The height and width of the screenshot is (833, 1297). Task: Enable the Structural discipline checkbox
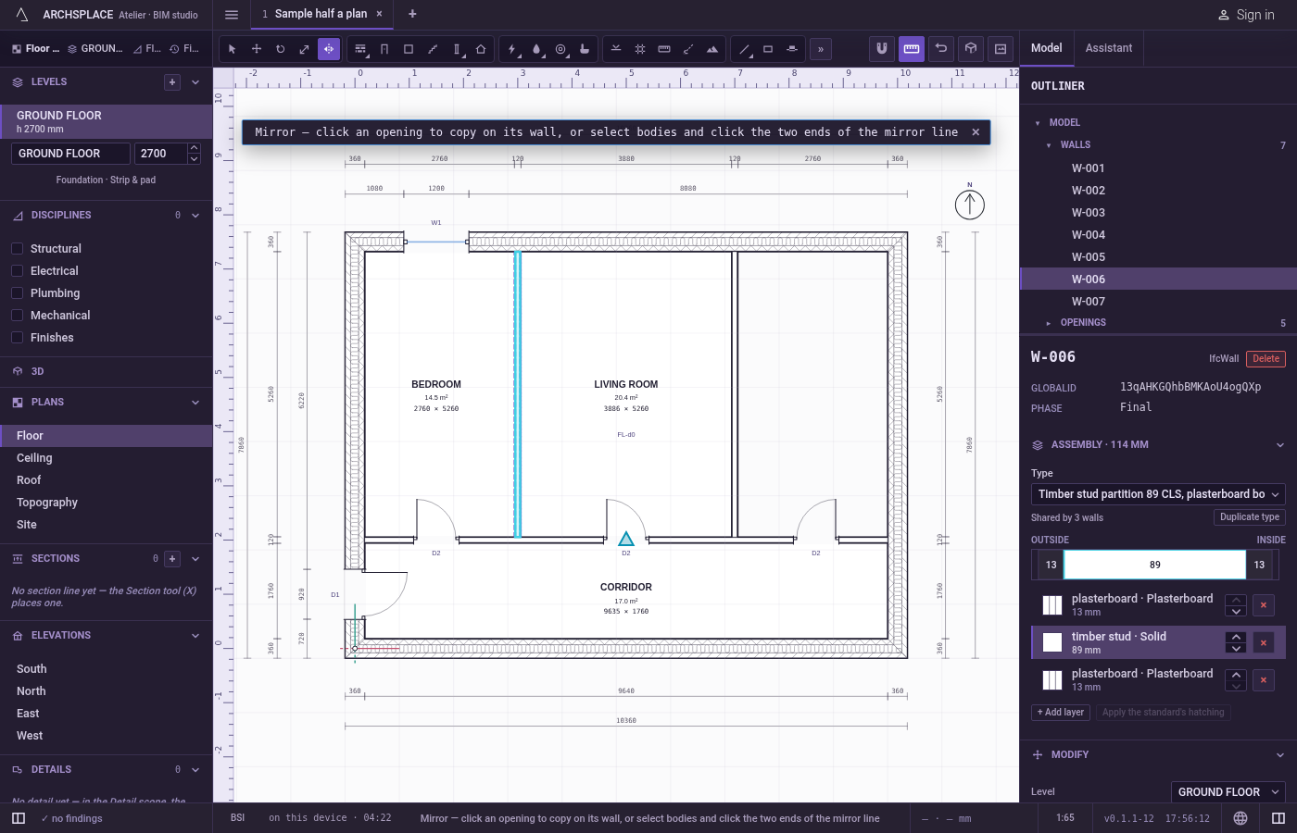[17, 249]
